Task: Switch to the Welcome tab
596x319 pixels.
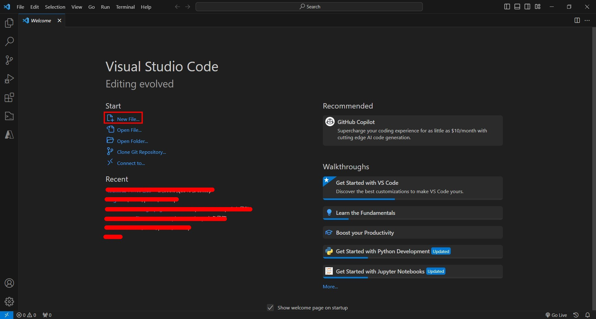Action: point(41,20)
